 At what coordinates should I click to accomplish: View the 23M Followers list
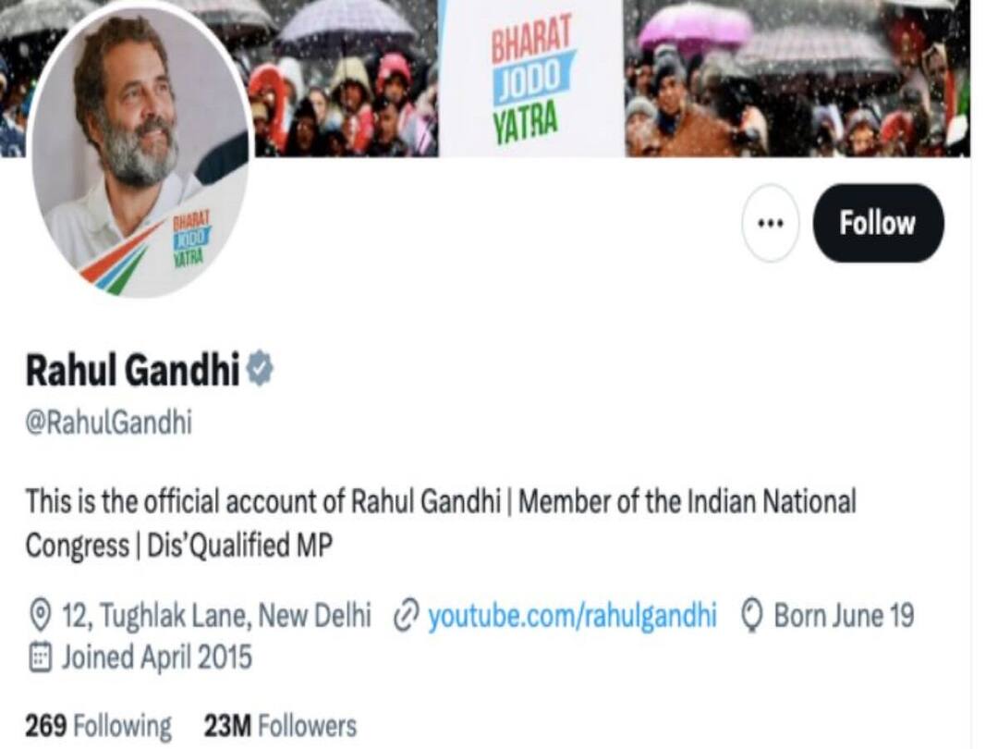pos(280,726)
